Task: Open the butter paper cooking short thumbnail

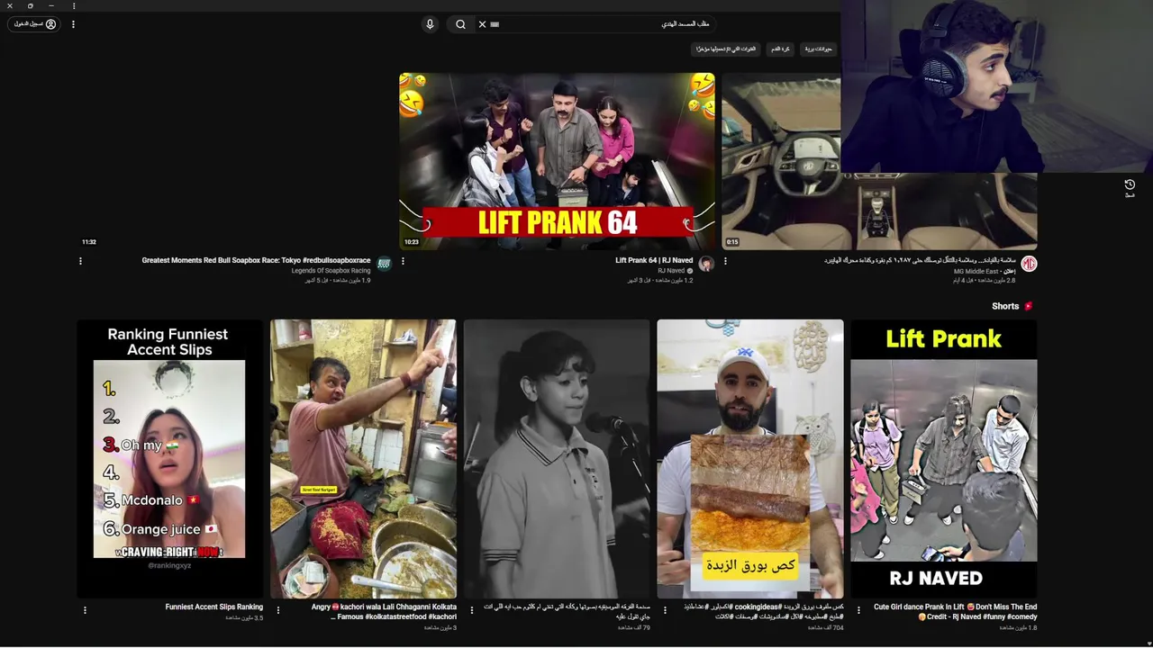Action: (x=750, y=459)
